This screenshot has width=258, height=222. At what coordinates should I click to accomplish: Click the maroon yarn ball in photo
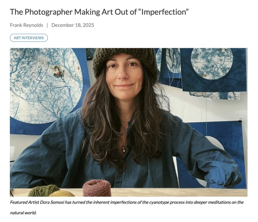pyautogui.click(x=97, y=188)
